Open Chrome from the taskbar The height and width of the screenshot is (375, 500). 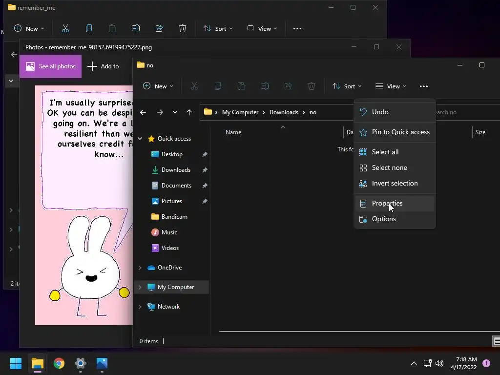(59, 363)
